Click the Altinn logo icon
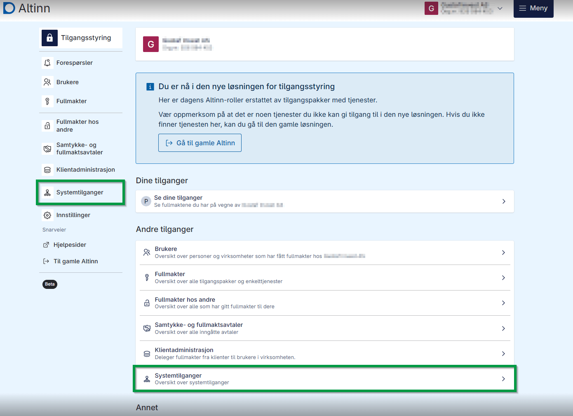 9,8
